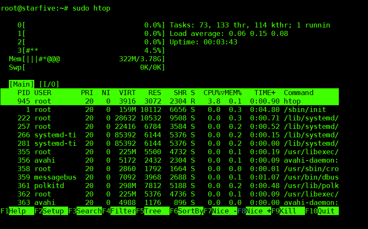Select the avahi-daemon row PID 363
Image resolution: width=368 pixels, height=229 pixels.
coord(170,202)
